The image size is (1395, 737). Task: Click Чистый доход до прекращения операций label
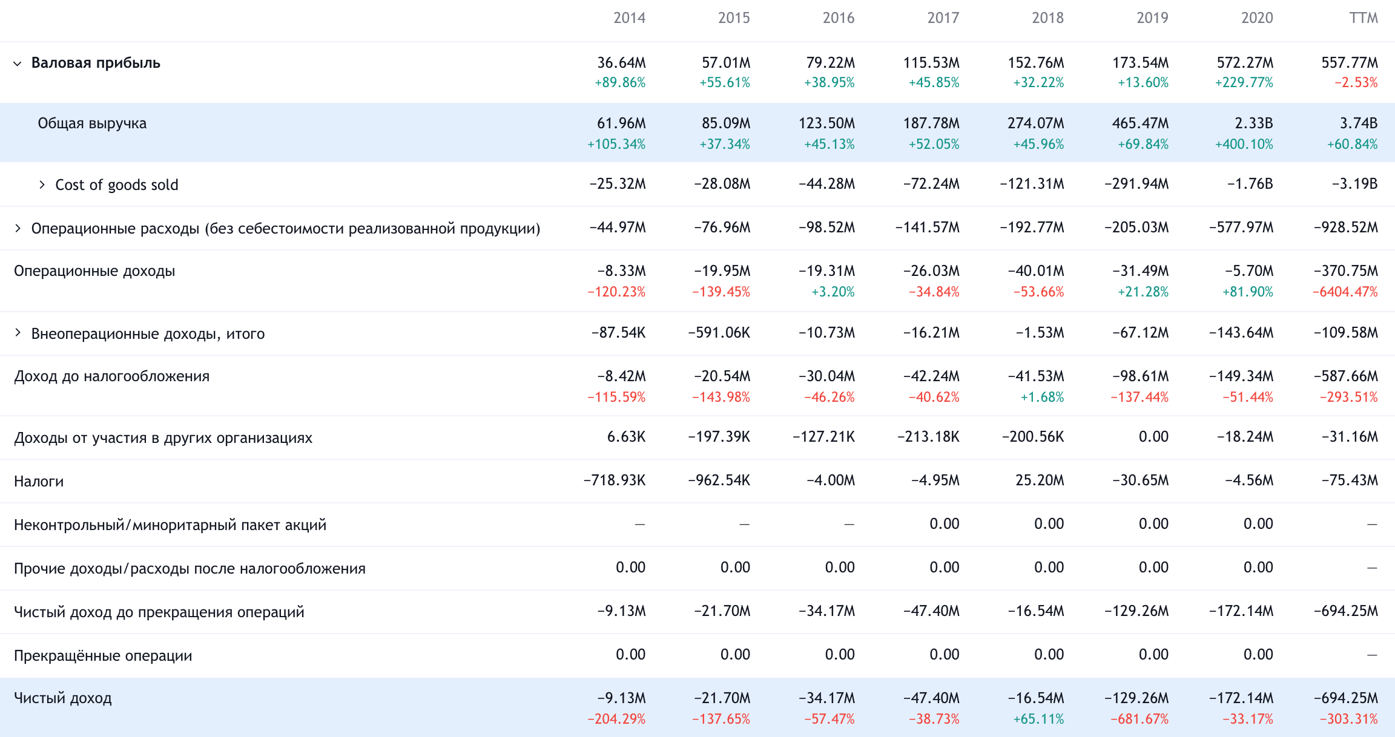[x=159, y=612]
